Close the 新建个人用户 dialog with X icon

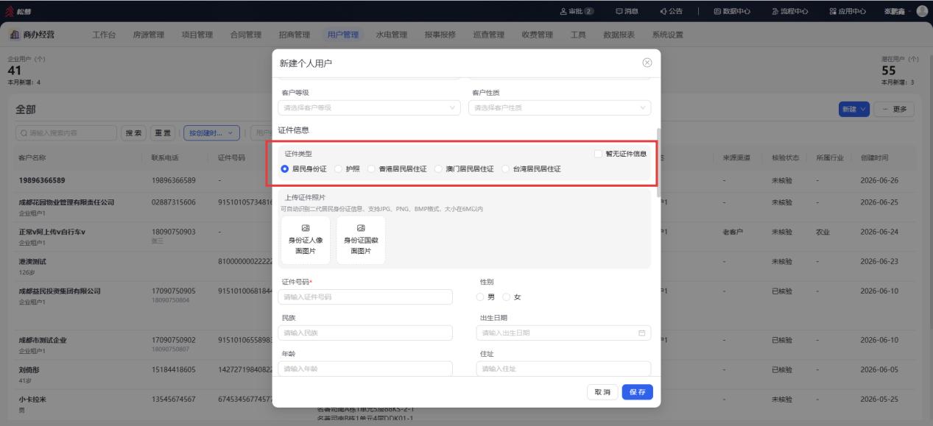(x=647, y=63)
